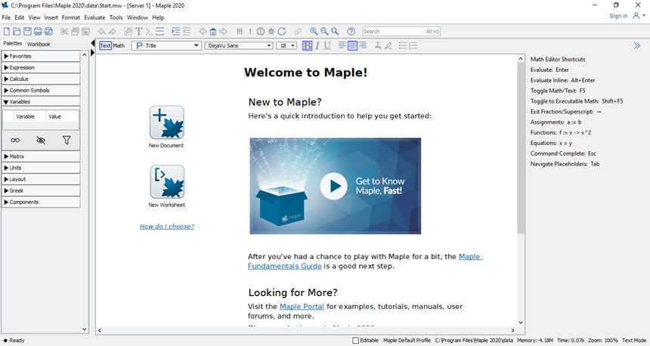This screenshot has width=650, height=346.
Task: Toggle bold formatting
Action: 307,45
